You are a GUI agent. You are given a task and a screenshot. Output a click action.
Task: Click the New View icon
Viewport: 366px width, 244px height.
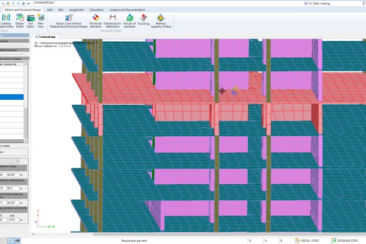tap(41, 20)
